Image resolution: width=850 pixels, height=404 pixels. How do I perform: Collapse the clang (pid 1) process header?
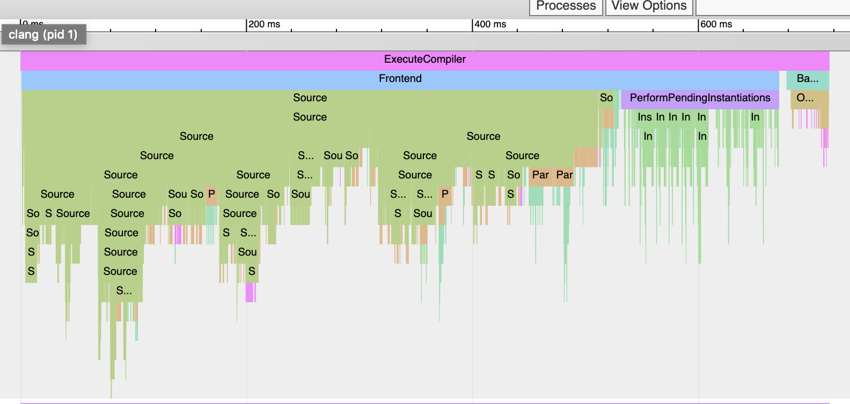click(43, 35)
